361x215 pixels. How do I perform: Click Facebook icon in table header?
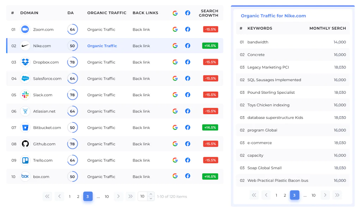(188, 13)
